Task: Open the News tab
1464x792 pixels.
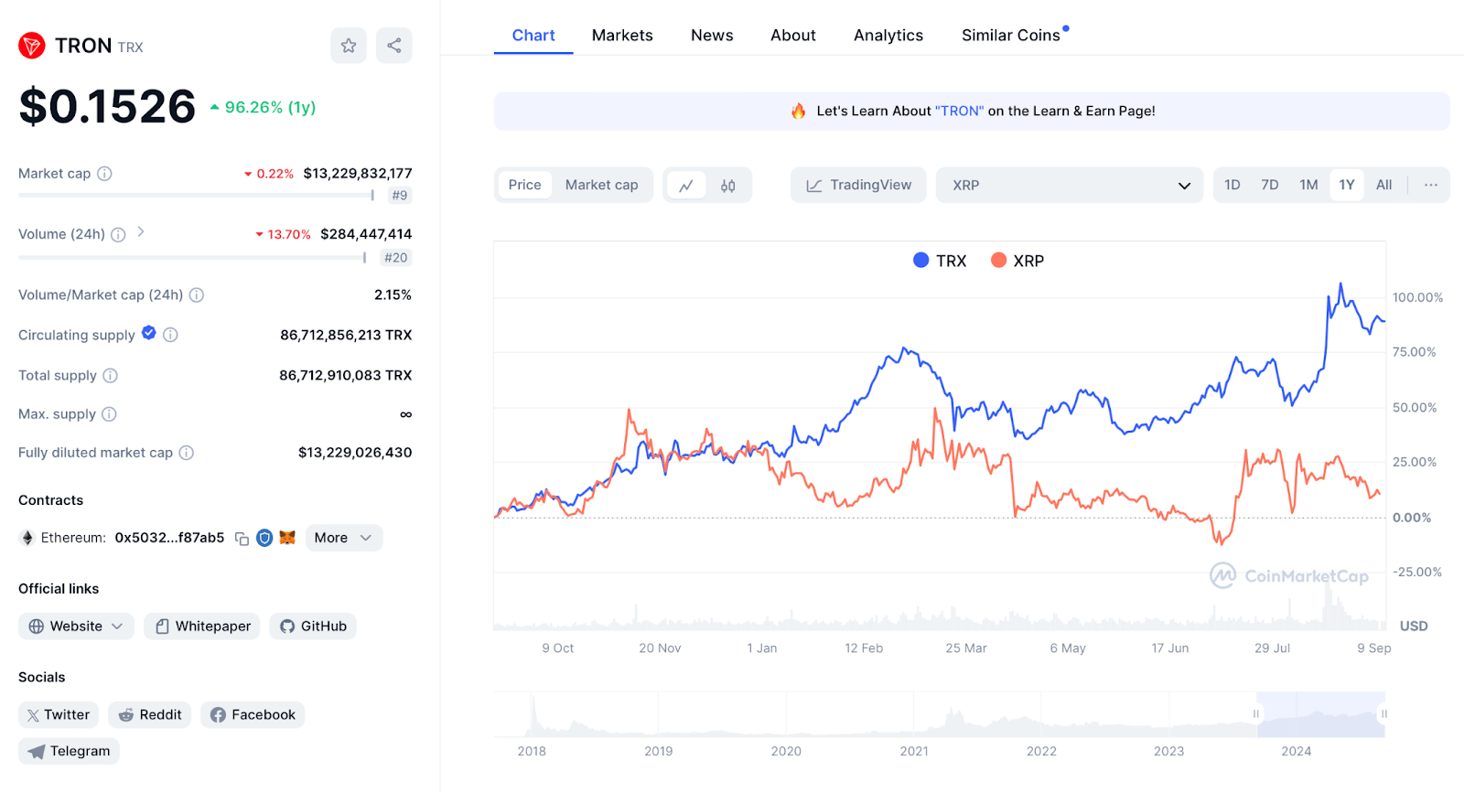Action: (712, 36)
